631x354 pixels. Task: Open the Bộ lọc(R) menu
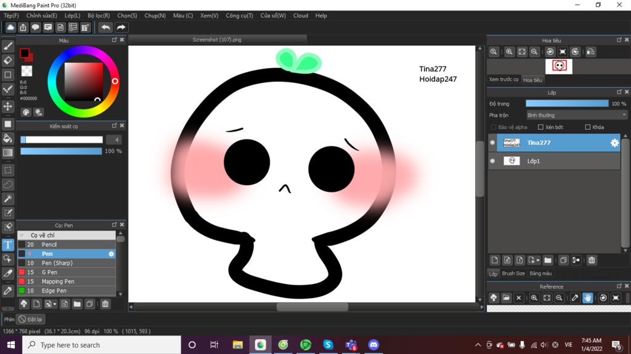pyautogui.click(x=99, y=15)
